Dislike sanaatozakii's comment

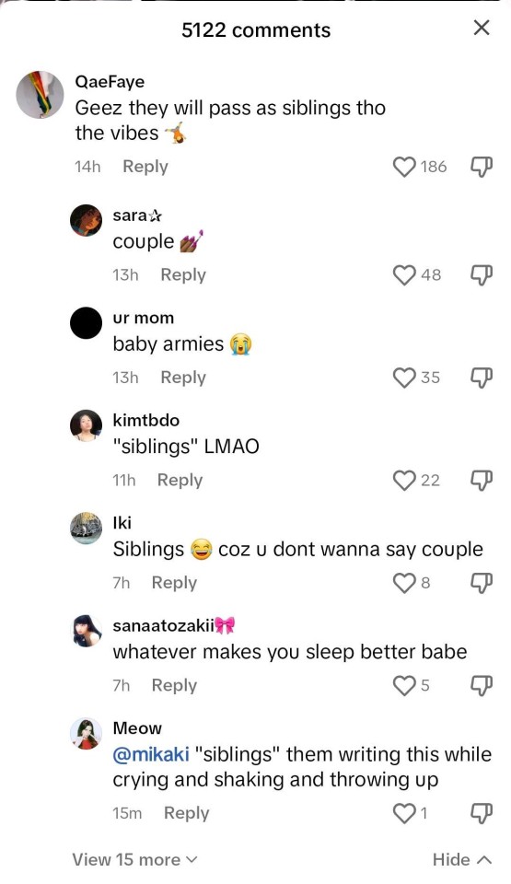click(x=482, y=685)
